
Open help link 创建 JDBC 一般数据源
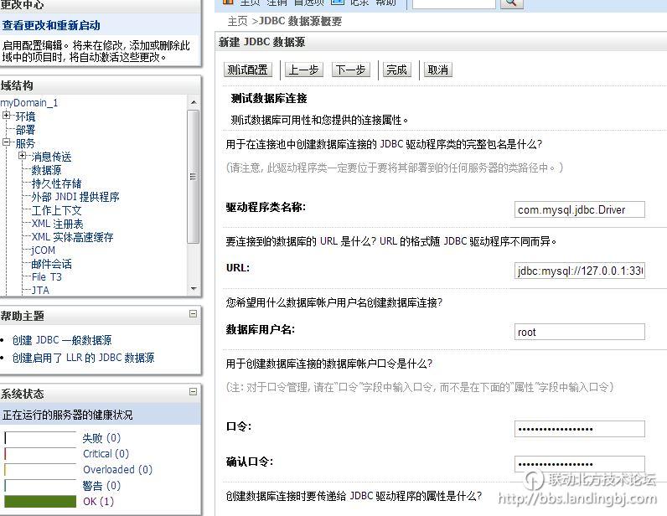(62, 340)
